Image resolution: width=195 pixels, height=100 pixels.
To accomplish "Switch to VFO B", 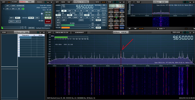I will click(58, 18).
